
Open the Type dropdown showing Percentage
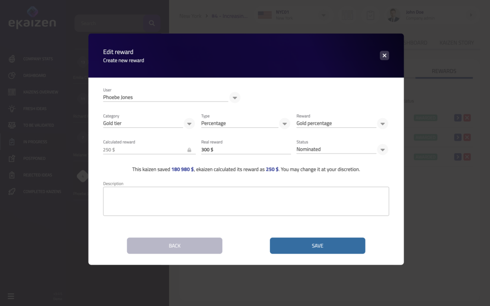click(x=285, y=124)
